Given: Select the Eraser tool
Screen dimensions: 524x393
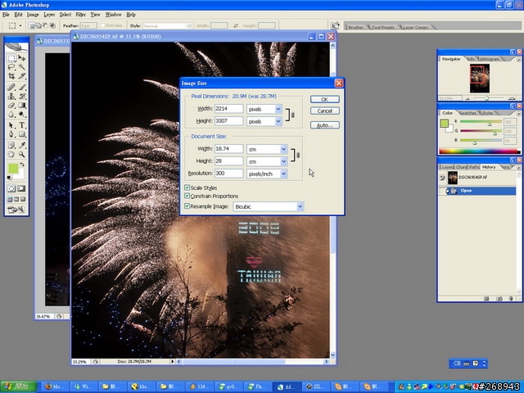Looking at the screenshot, I should click(11, 106).
